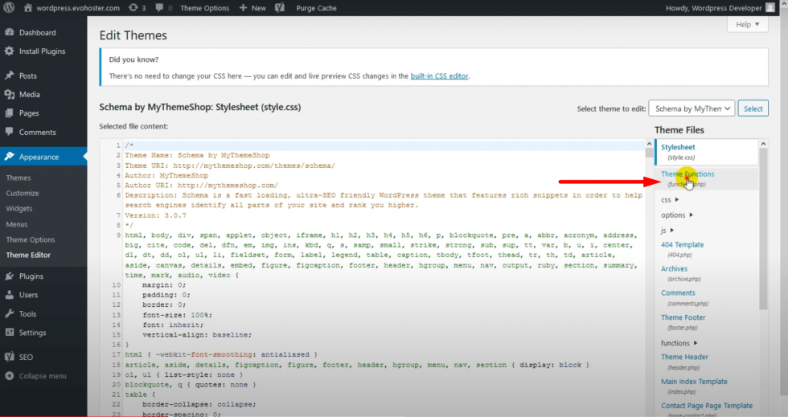Click the Plugins plug icon
The height and width of the screenshot is (417, 788).
click(10, 276)
